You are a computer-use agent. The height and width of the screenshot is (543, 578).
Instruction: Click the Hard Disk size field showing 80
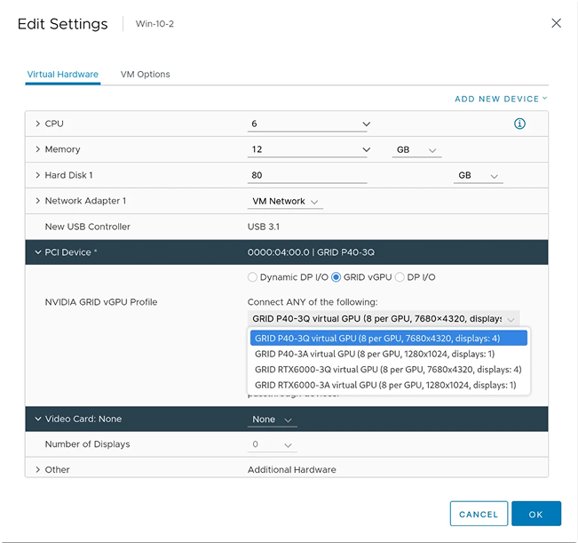[307, 175]
